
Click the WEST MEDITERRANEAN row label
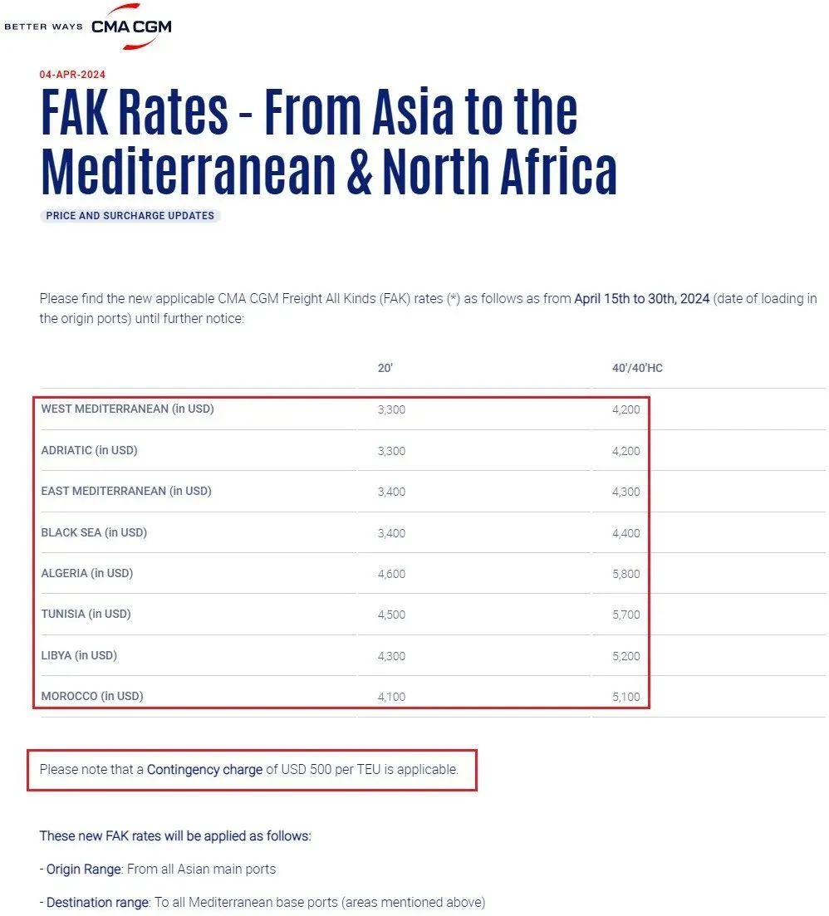127,409
